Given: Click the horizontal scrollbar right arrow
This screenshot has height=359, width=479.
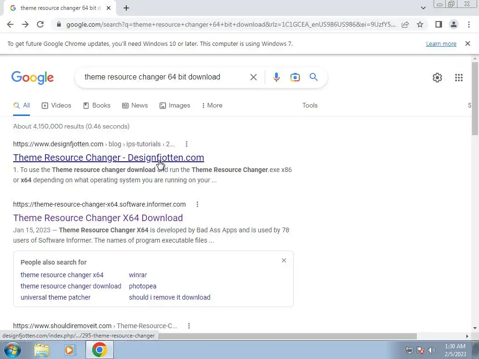Looking at the screenshot, I should pos(467,336).
